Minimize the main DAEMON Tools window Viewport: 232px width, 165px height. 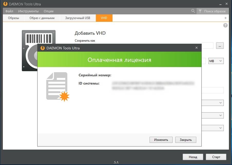pyautogui.click(x=220, y=4)
